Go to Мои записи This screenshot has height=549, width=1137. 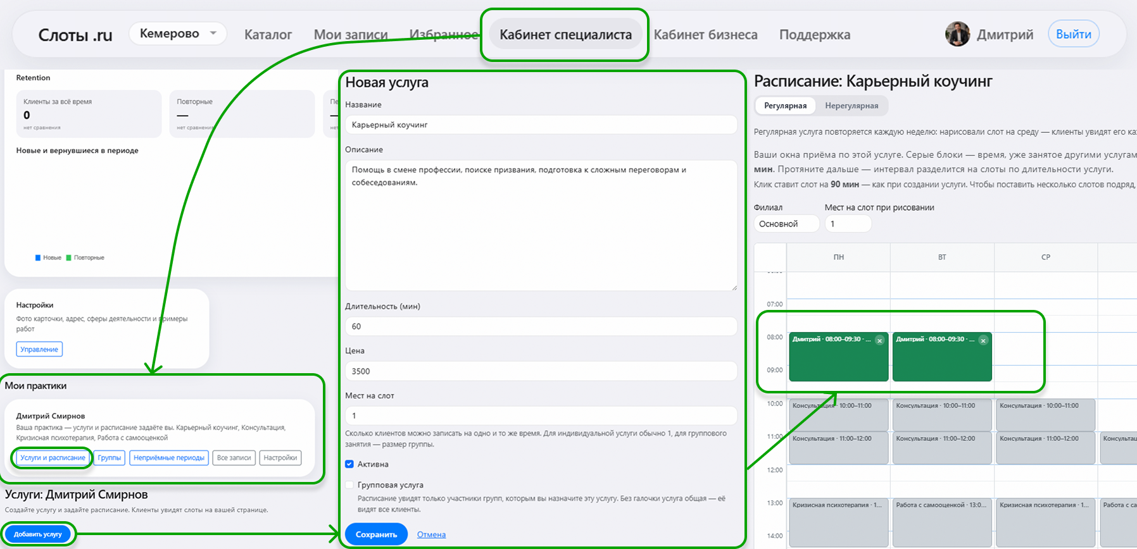(x=351, y=35)
